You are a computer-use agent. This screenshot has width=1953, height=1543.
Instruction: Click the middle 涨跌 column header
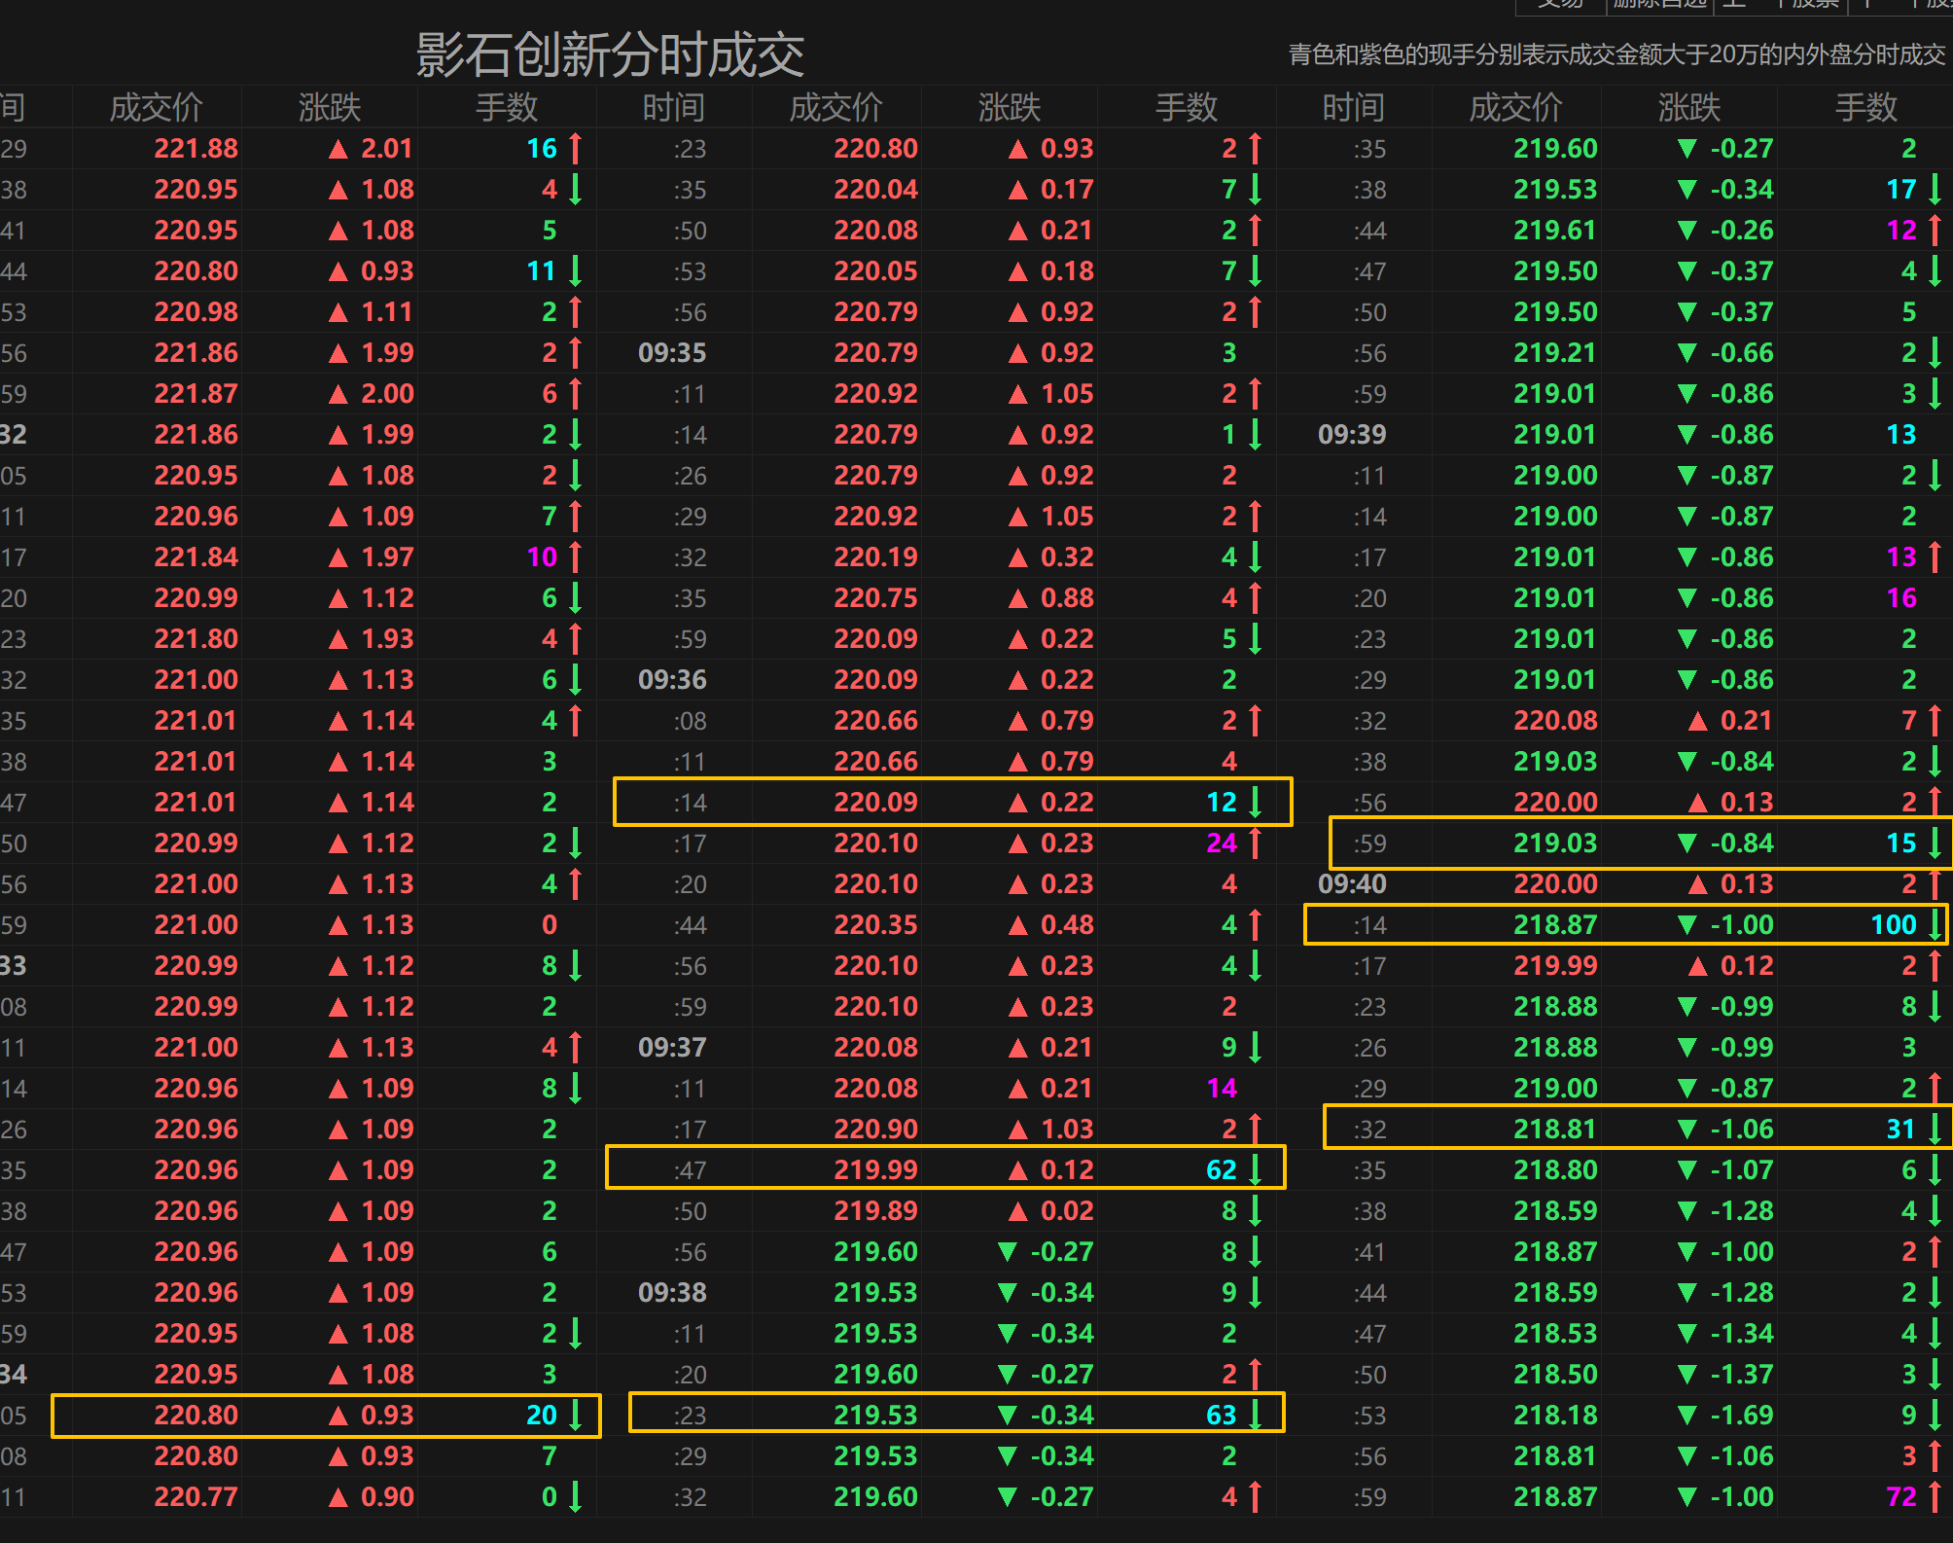[x=1009, y=107]
